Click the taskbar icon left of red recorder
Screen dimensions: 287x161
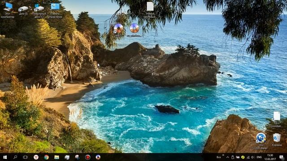(77, 157)
